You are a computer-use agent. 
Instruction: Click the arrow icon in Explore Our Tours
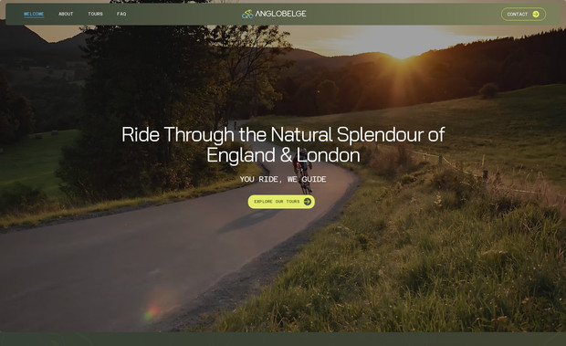(307, 202)
